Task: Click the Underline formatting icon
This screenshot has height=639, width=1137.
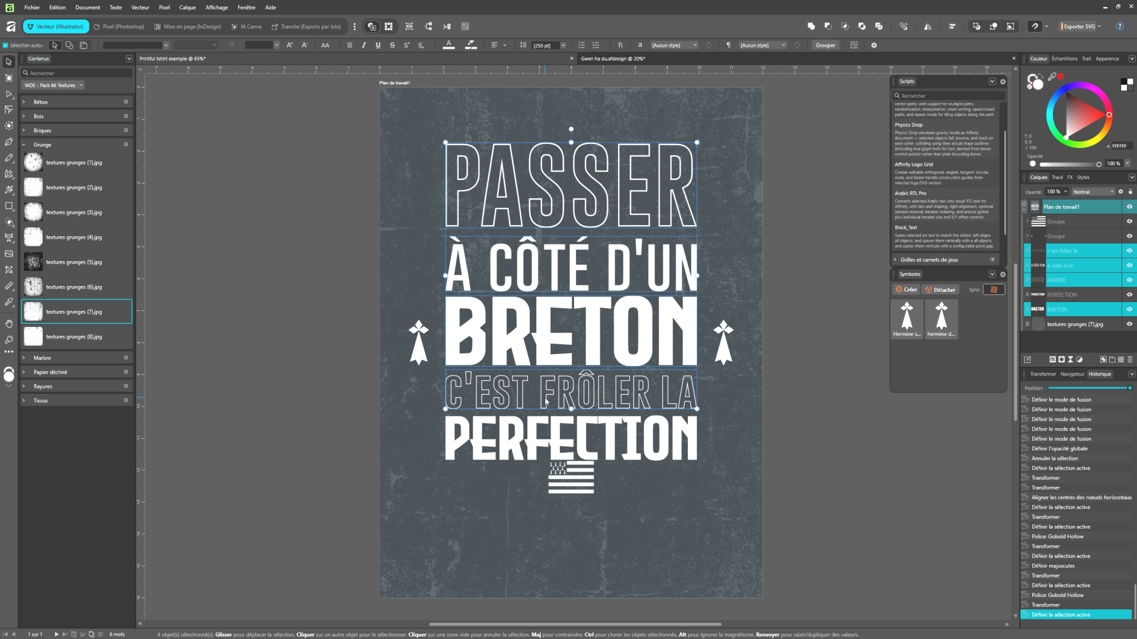Action: (378, 45)
